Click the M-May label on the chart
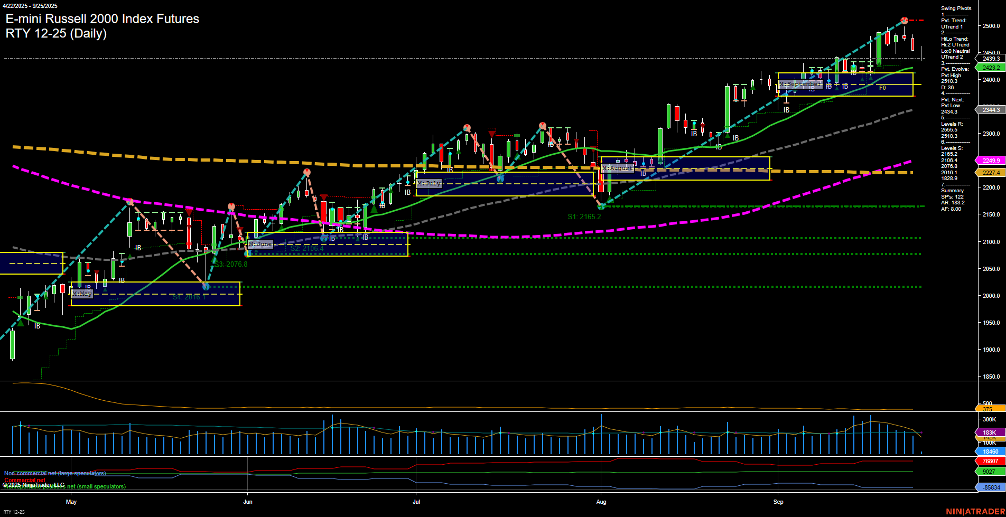This screenshot has height=517, width=1006. 82,294
